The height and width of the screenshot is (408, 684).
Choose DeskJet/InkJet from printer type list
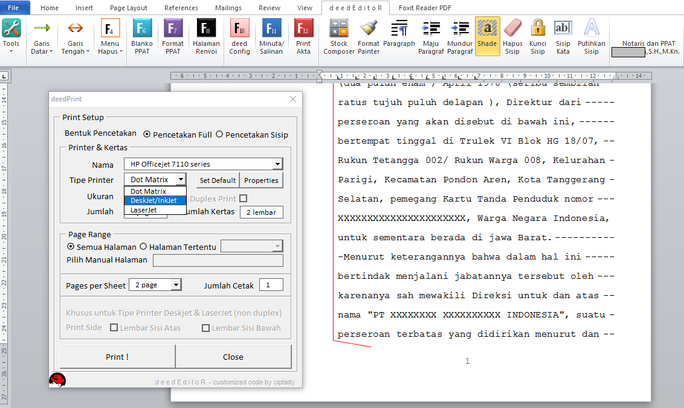click(154, 199)
